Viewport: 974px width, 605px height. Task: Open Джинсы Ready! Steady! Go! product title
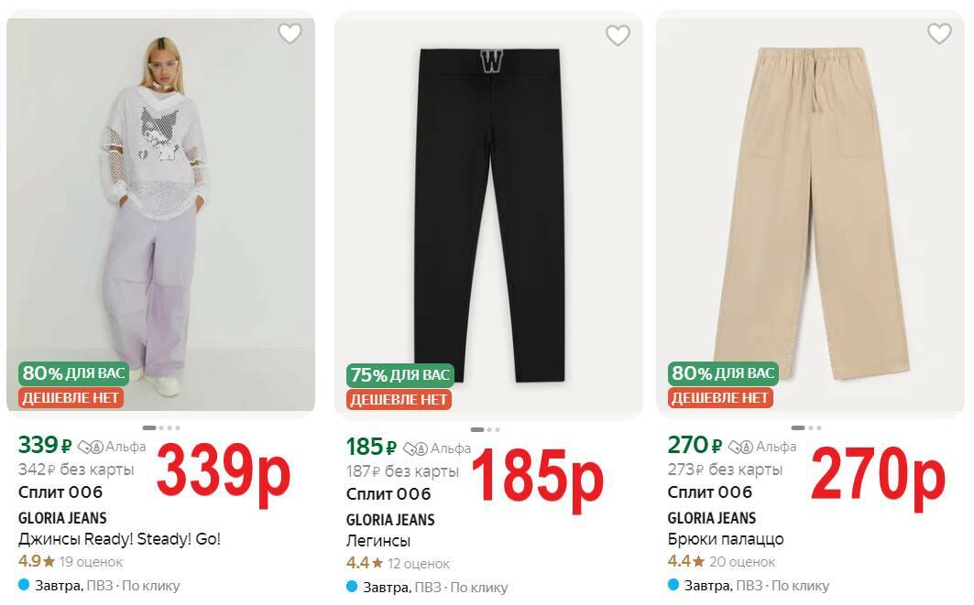point(119,538)
